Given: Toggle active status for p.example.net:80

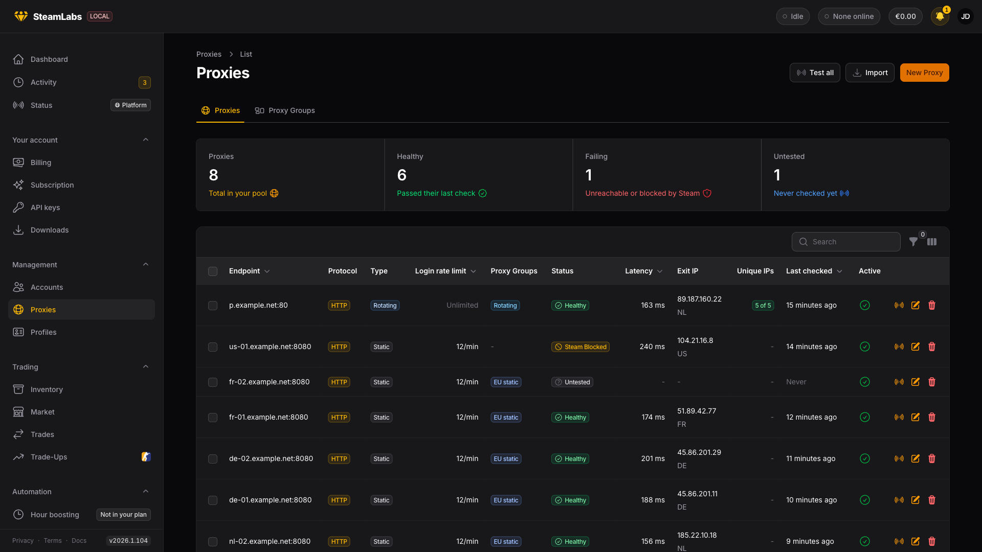Looking at the screenshot, I should (865, 305).
